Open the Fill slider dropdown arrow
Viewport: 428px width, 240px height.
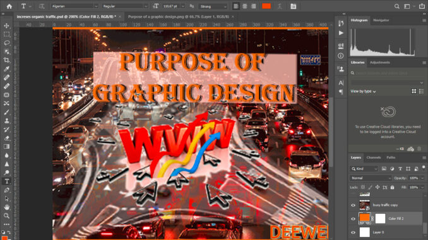pyautogui.click(x=422, y=187)
